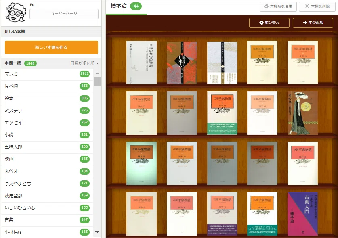Select the 小林信彦 shelf
The width and height of the screenshot is (338, 238).
[x=47, y=232]
